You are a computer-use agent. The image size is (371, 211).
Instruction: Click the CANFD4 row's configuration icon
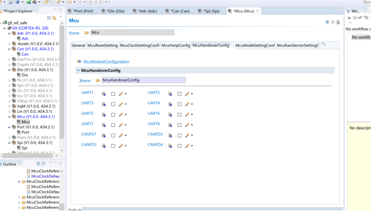tap(170, 146)
